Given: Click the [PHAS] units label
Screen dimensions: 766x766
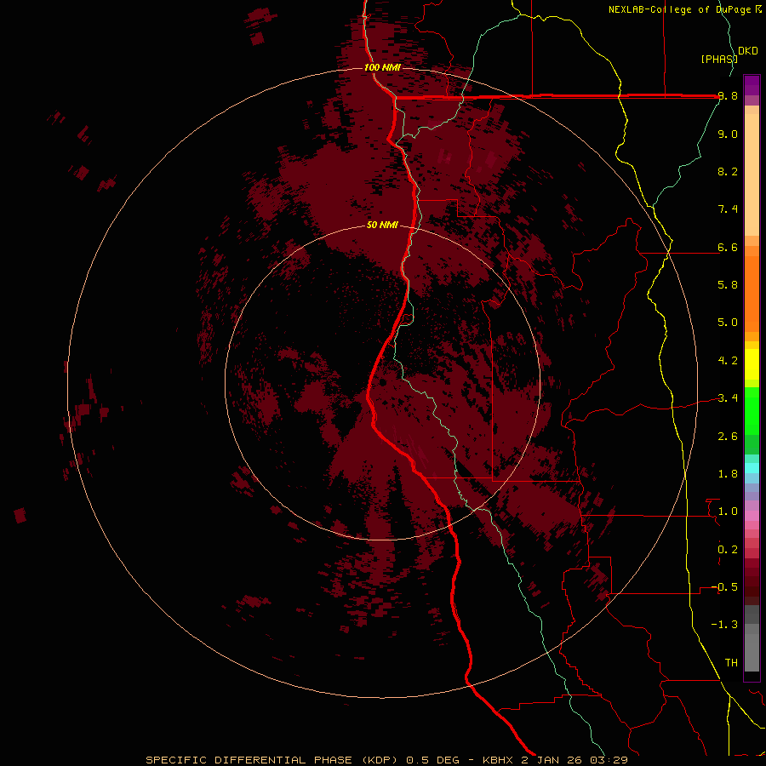Looking at the screenshot, I should [x=719, y=59].
